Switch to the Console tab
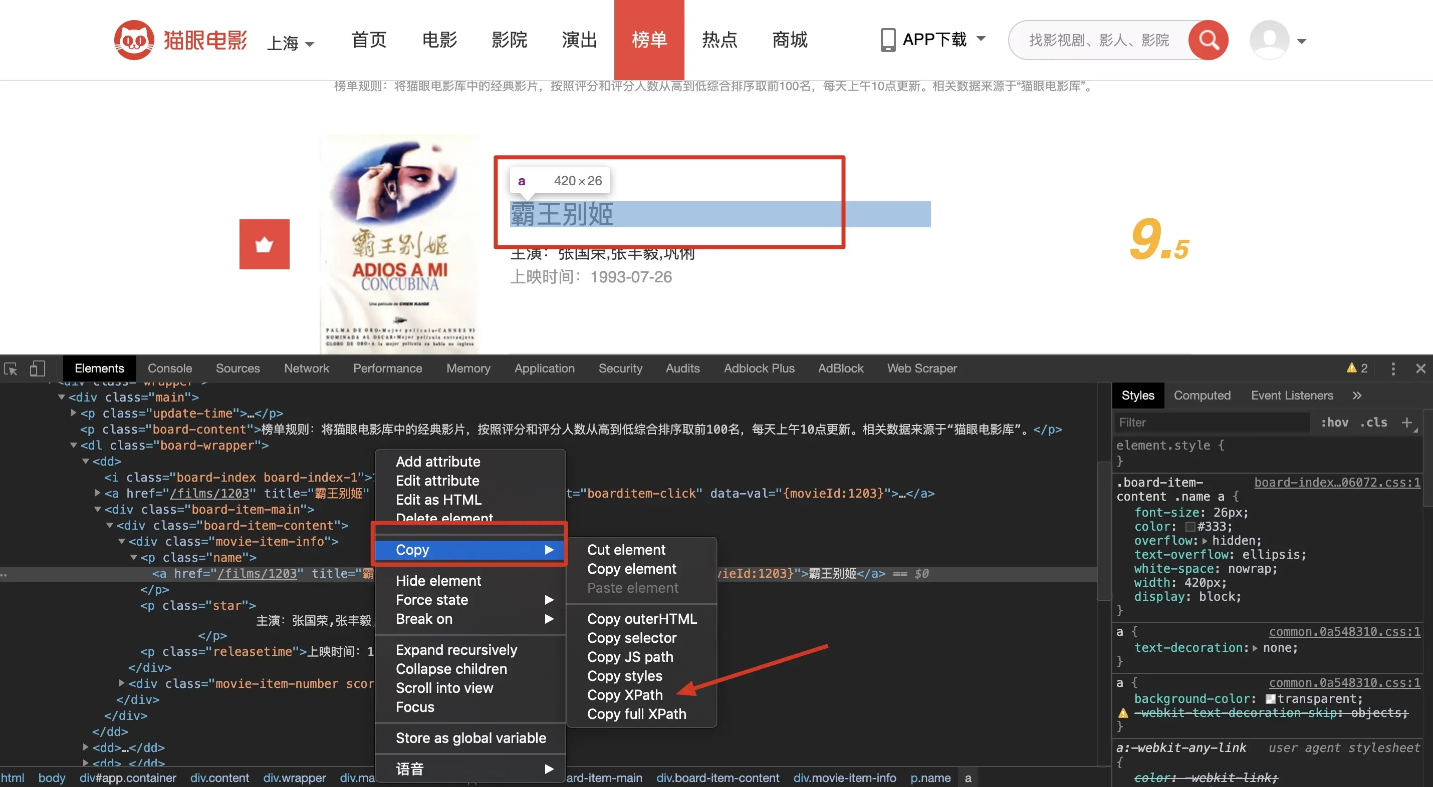 pyautogui.click(x=170, y=368)
